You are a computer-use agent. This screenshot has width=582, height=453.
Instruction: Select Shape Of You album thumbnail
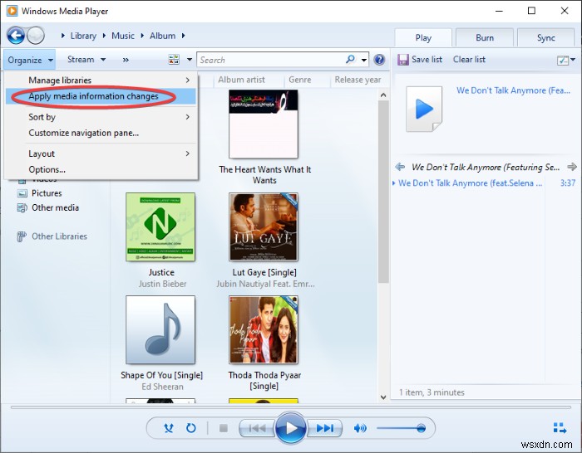tap(160, 329)
